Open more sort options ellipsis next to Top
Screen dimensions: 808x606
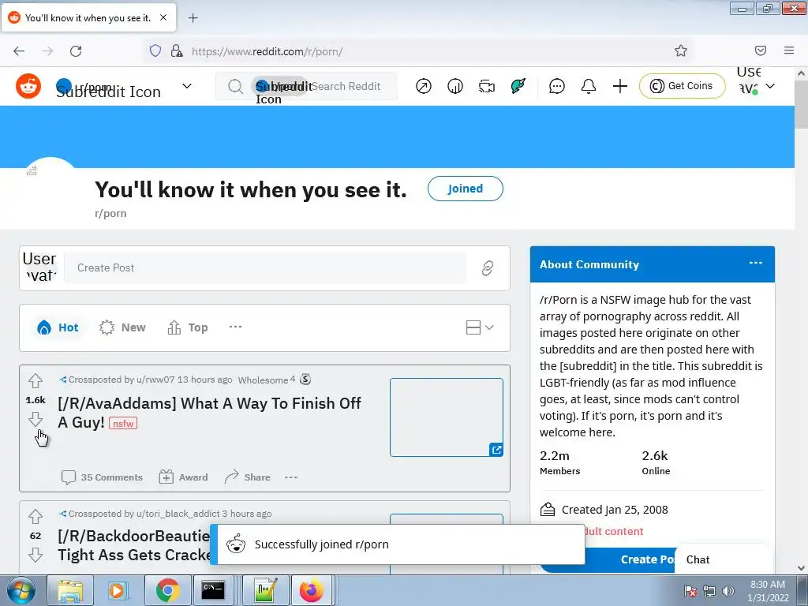point(235,327)
